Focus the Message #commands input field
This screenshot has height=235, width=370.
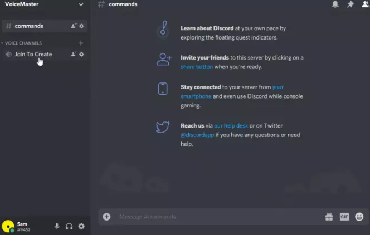[220, 217]
